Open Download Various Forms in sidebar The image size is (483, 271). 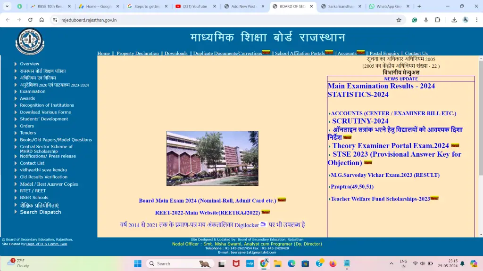pyautogui.click(x=45, y=112)
